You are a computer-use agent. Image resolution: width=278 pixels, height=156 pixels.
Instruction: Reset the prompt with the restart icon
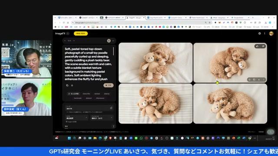point(72,85)
